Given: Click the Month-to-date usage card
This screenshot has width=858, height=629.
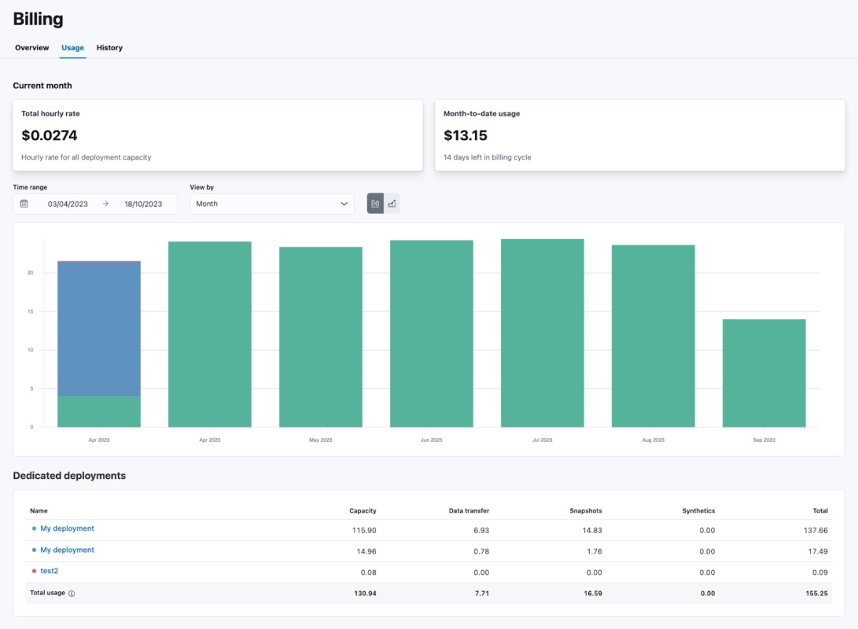Looking at the screenshot, I should coord(639,135).
